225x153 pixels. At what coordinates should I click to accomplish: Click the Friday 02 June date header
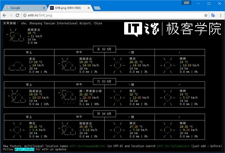pyautogui.click(x=104, y=49)
